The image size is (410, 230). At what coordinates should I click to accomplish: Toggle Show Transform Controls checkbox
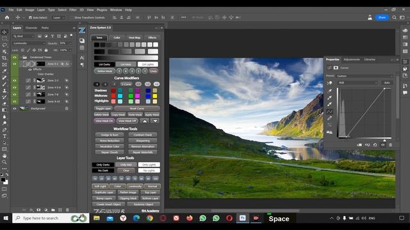click(72, 17)
